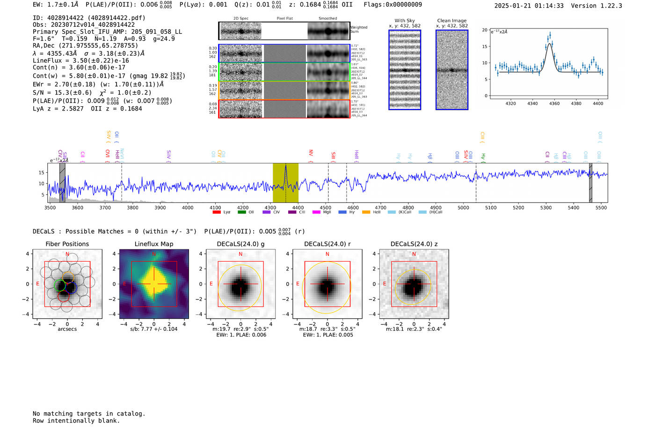
Task: Click the With Sky 2D image
Action: point(405,70)
